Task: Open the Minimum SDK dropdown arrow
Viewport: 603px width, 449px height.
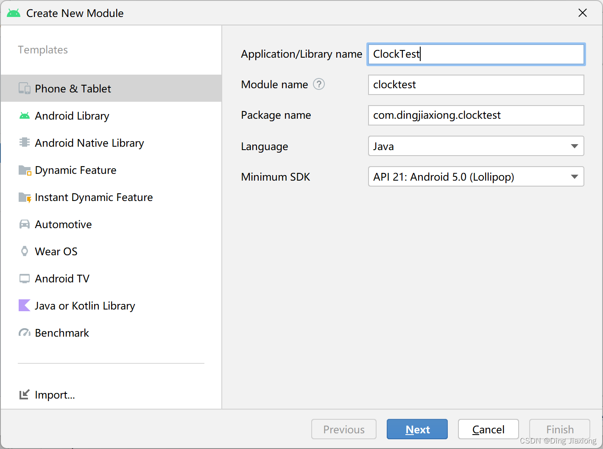Action: click(575, 177)
